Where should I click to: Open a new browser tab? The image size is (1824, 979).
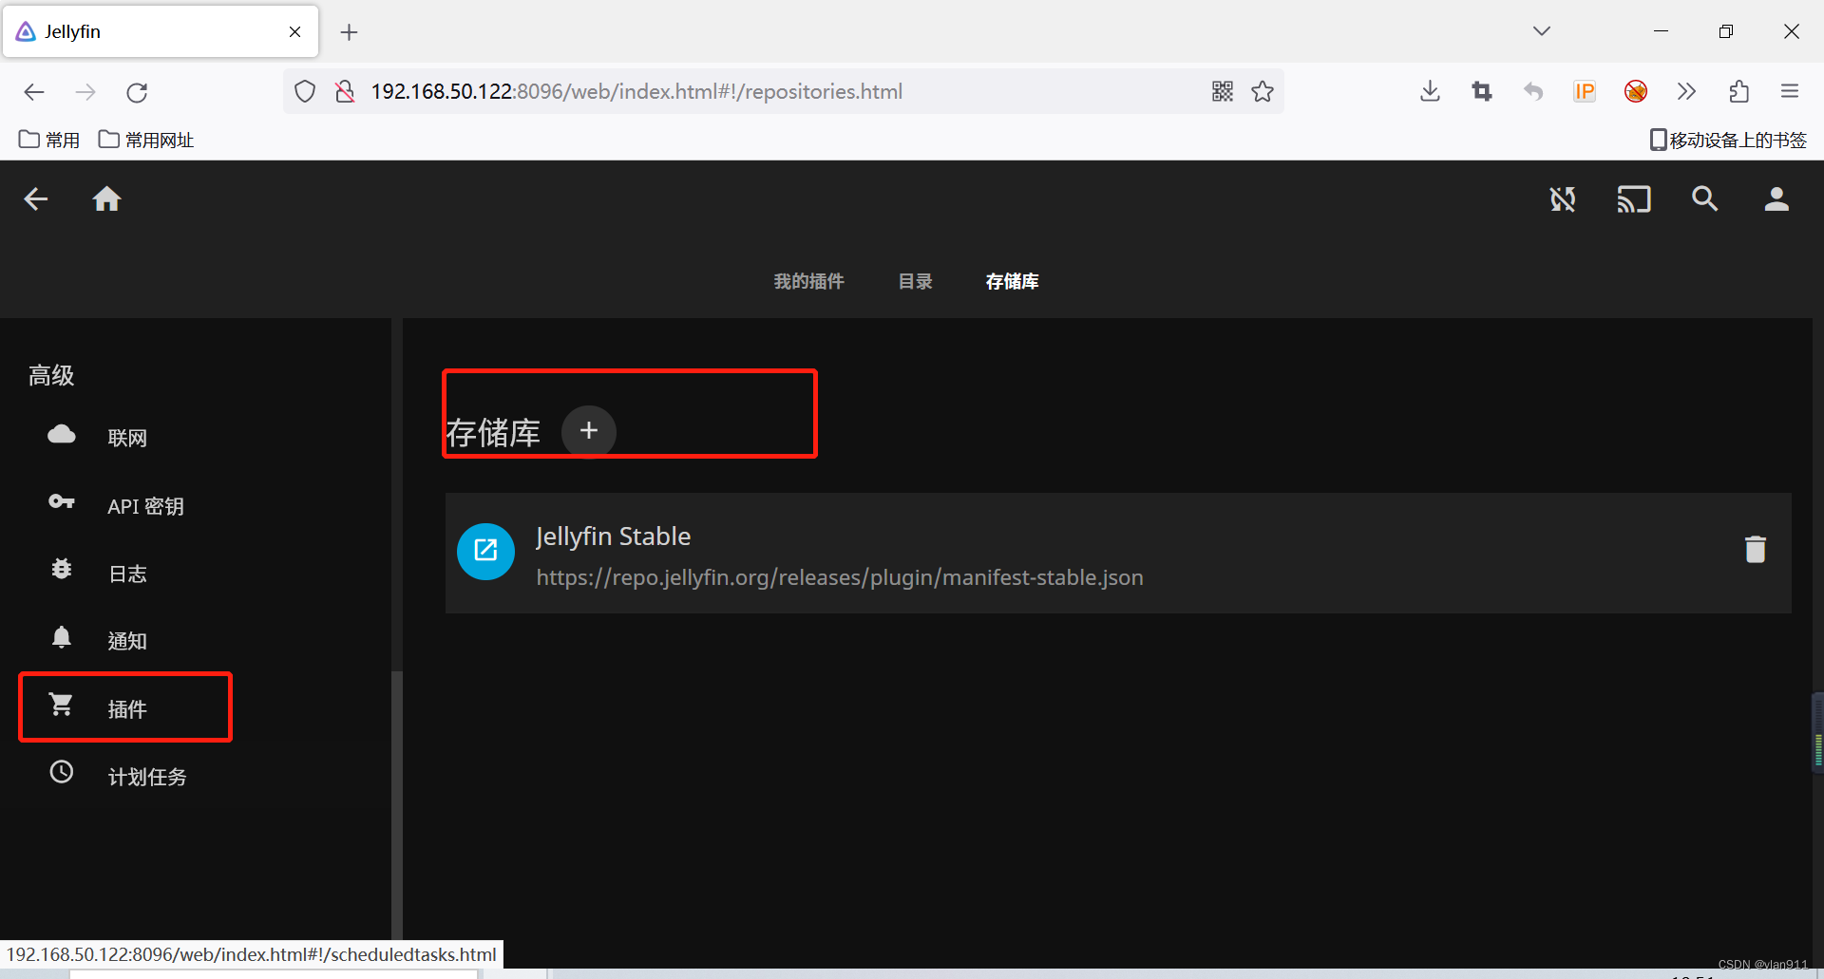pyautogui.click(x=349, y=32)
